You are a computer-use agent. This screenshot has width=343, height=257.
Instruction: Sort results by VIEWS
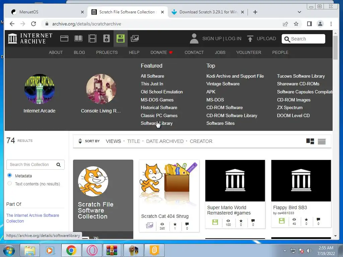tap(113, 142)
